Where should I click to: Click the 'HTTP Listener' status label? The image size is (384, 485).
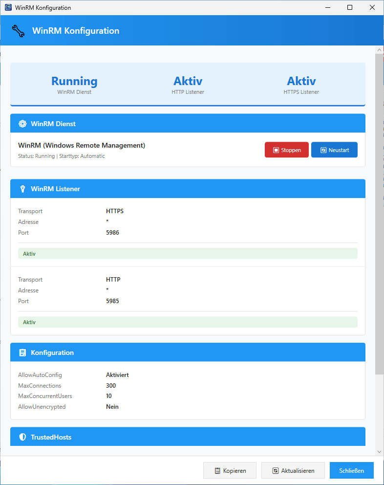pos(188,92)
